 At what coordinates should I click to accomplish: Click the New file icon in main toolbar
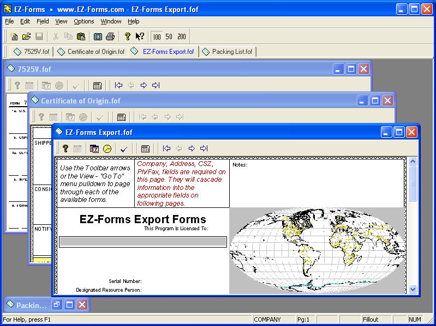14,36
